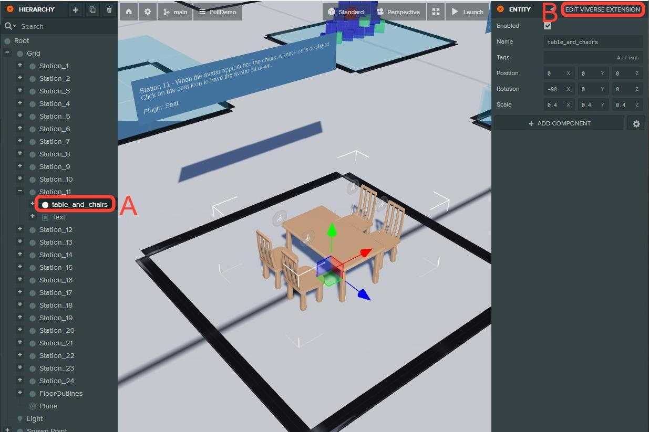This screenshot has height=432, width=649.
Task: Collapse the Hierarchy panel header toggle
Action: [x=10, y=9]
